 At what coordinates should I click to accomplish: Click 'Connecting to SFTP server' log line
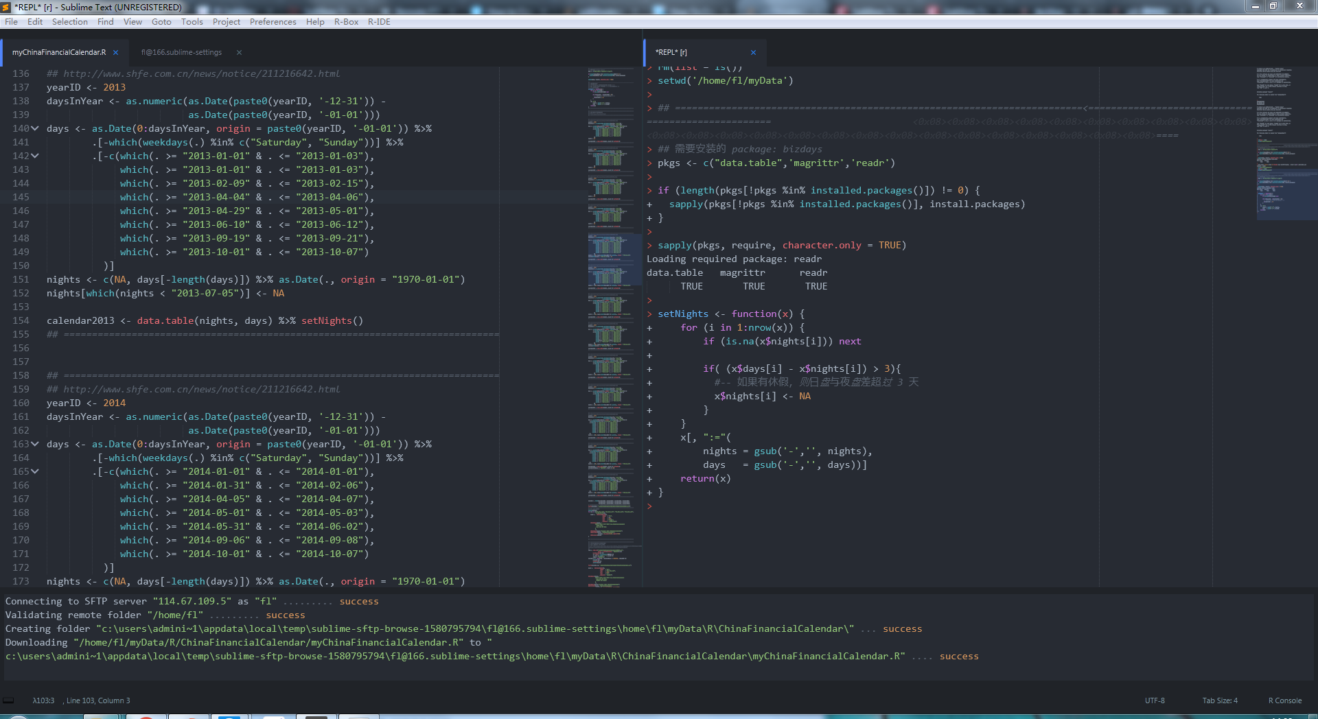pyautogui.click(x=192, y=601)
